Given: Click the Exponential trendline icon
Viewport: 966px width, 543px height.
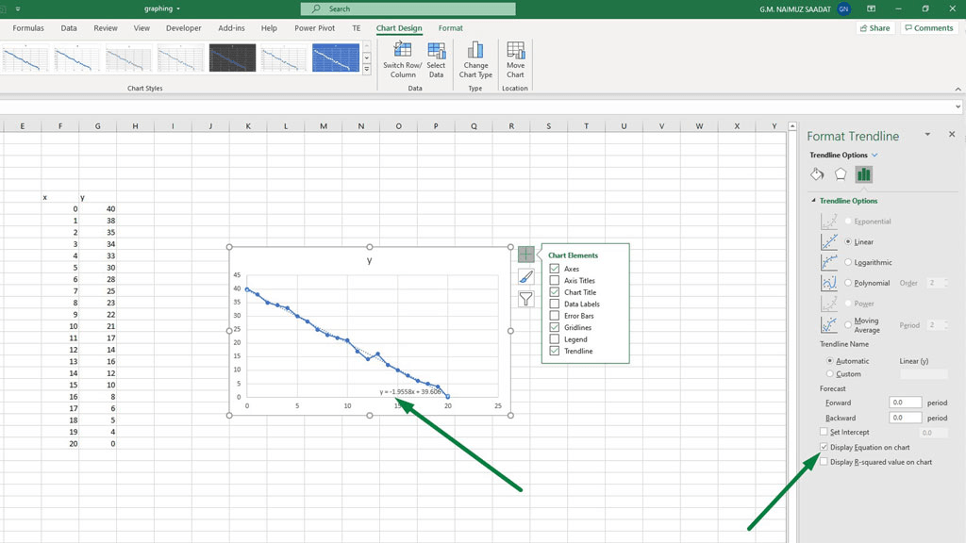Looking at the screenshot, I should (828, 221).
